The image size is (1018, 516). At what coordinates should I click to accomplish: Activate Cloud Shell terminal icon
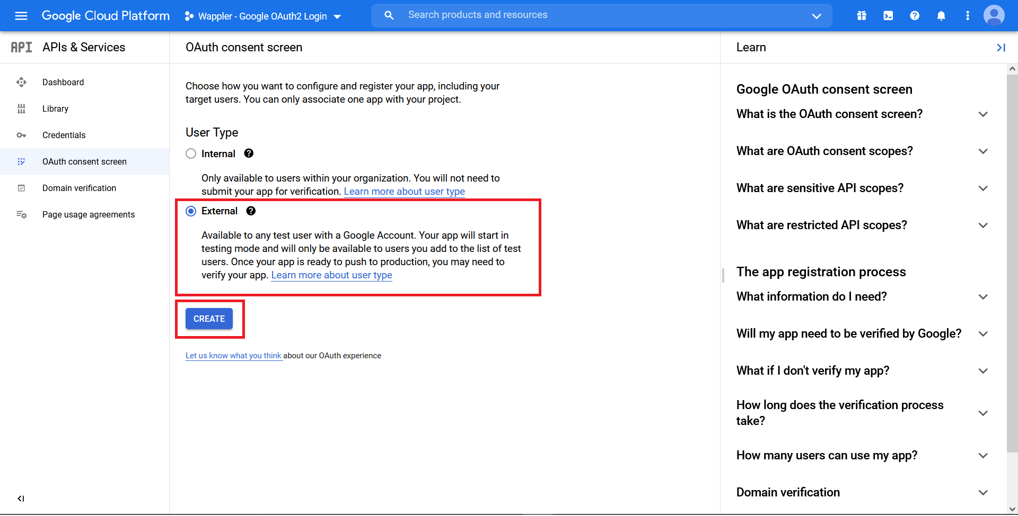click(x=888, y=16)
